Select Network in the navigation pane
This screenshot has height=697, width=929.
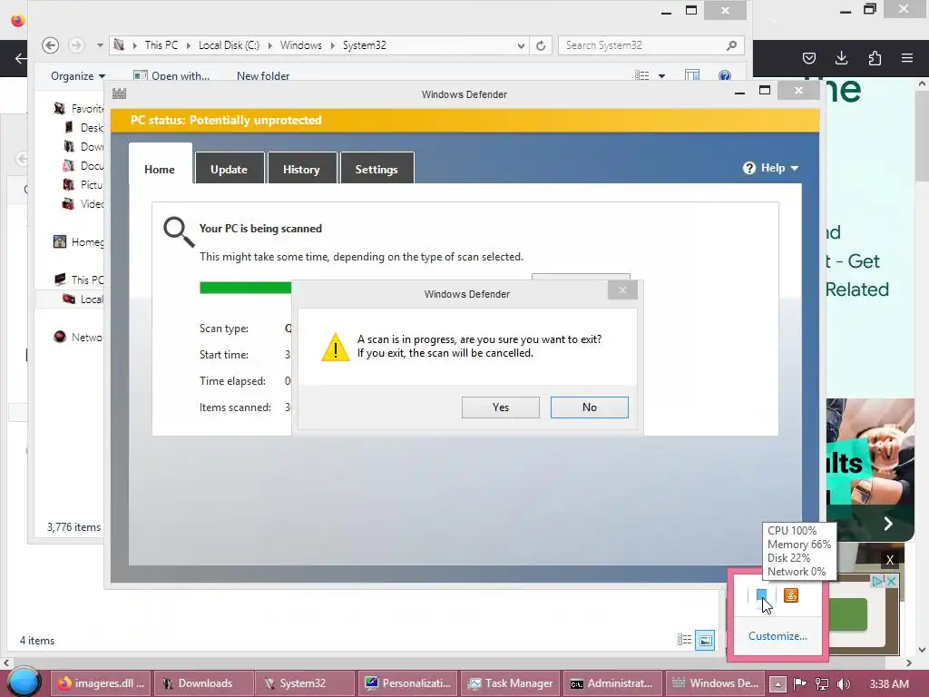79,337
